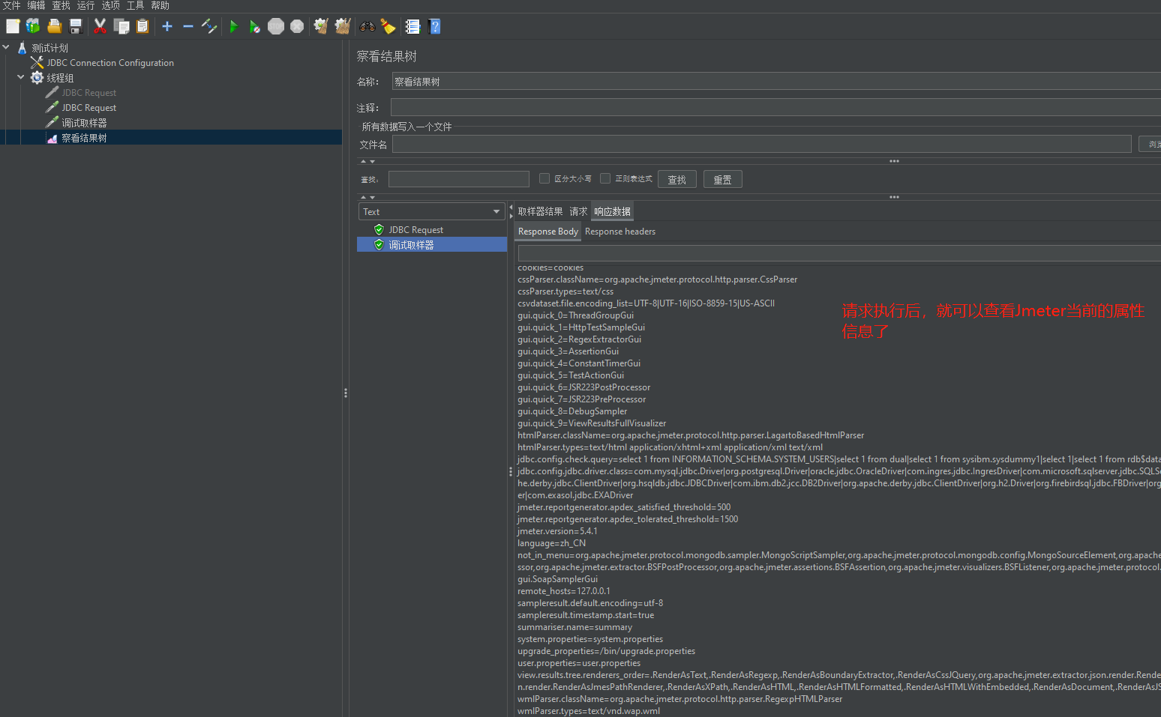Screen dimensions: 1161x717
Task: Switch to the 响应数据 tab
Action: click(612, 211)
